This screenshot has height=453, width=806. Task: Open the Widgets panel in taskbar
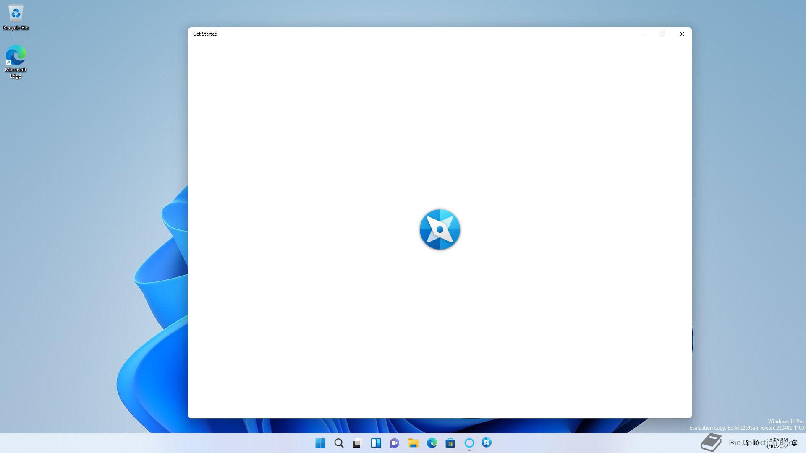pos(376,443)
